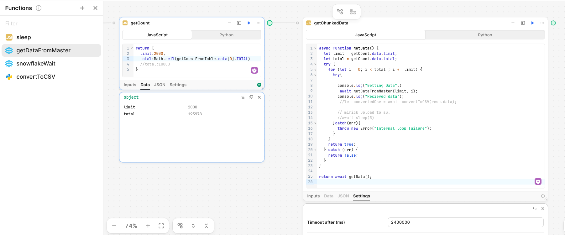Click the total value 193978
565x235 pixels.
(x=195, y=114)
